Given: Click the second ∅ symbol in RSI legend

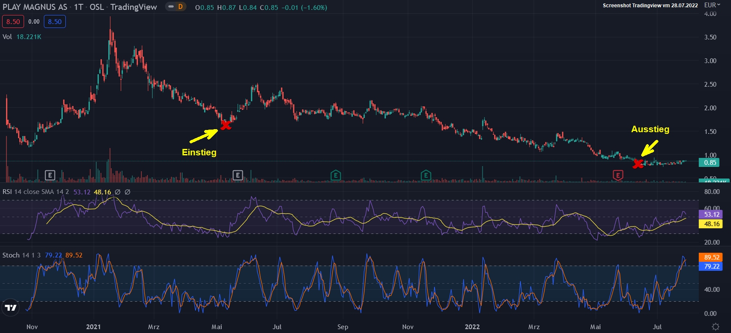Looking at the screenshot, I should (x=127, y=192).
